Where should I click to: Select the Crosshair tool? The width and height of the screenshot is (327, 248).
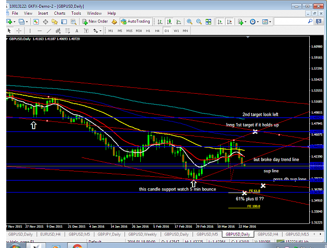point(19,31)
